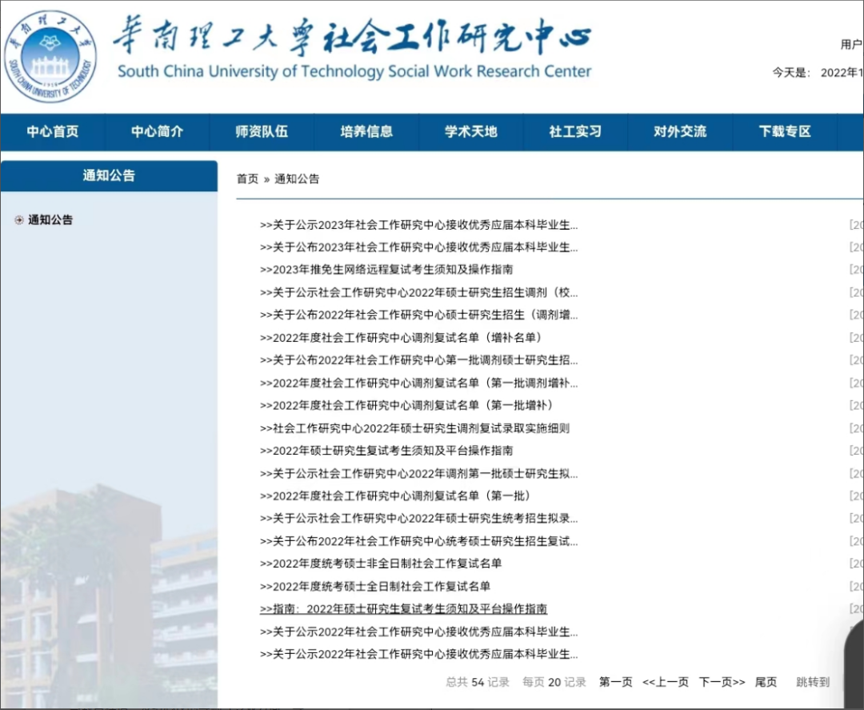Image resolution: width=864 pixels, height=710 pixels.
Task: Open 2022年度统考硕士全日制社会工作复试名单
Action: [x=374, y=586]
